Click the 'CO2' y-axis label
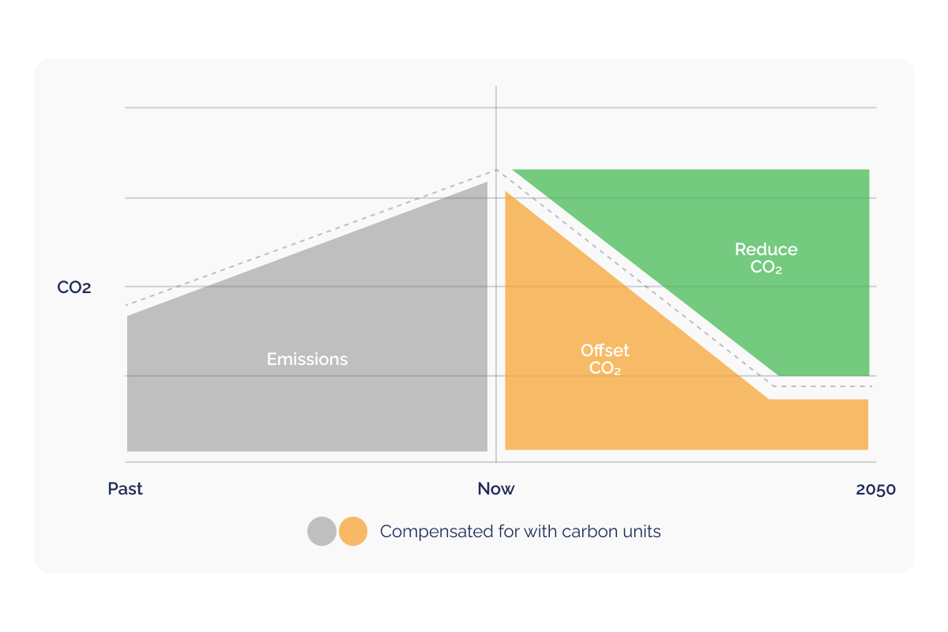This screenshot has width=948, height=632. (x=74, y=288)
